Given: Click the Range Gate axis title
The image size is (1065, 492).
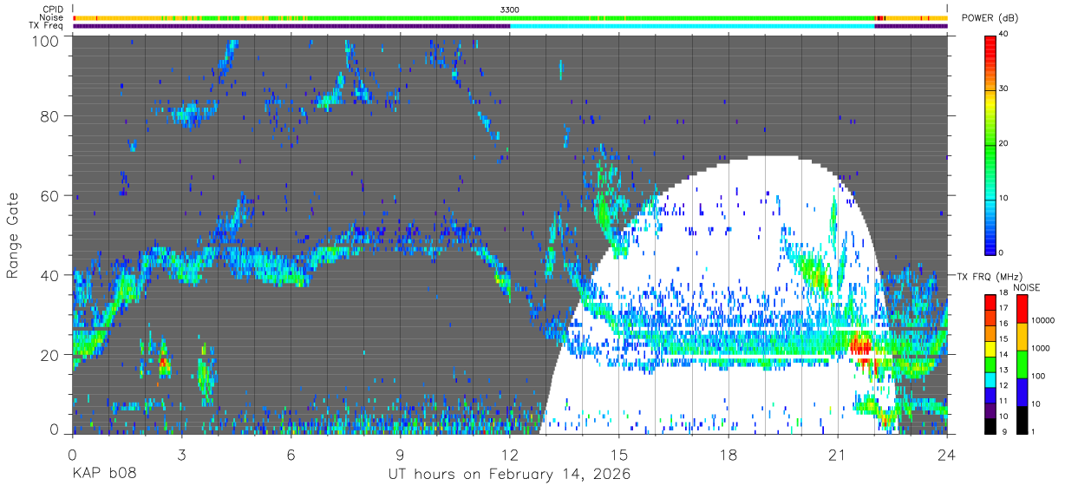Looking at the screenshot, I should [13, 234].
